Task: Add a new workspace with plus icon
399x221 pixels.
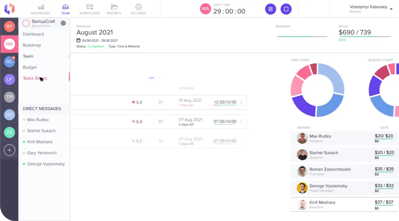Action: [x=9, y=150]
